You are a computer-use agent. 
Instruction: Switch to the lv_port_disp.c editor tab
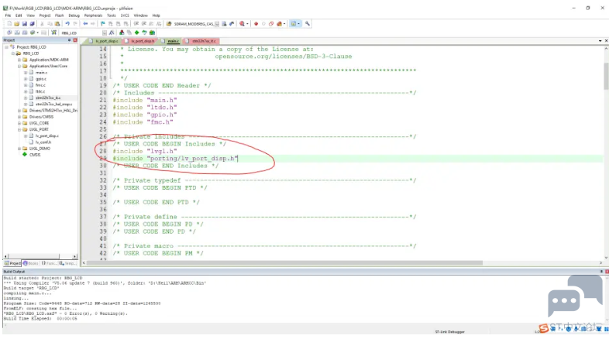pyautogui.click(x=104, y=41)
